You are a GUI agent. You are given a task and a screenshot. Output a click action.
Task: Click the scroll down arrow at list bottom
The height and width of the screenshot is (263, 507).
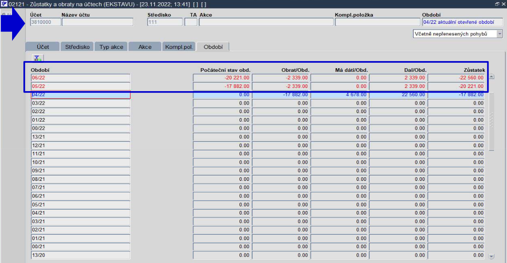(x=491, y=256)
